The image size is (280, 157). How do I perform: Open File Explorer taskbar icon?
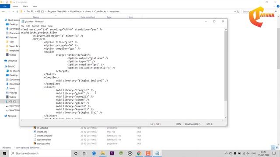103,153
